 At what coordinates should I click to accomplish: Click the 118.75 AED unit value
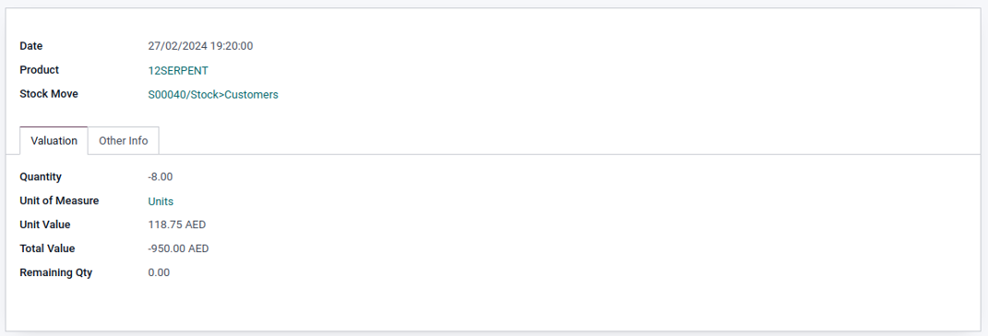point(177,224)
